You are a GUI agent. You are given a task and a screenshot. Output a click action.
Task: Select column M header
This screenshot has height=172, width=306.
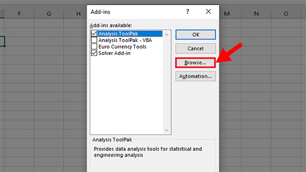click(227, 14)
